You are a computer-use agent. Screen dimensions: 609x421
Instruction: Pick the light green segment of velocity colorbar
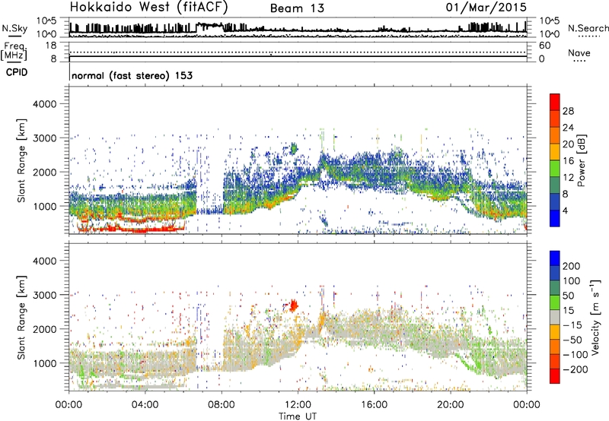click(555, 302)
